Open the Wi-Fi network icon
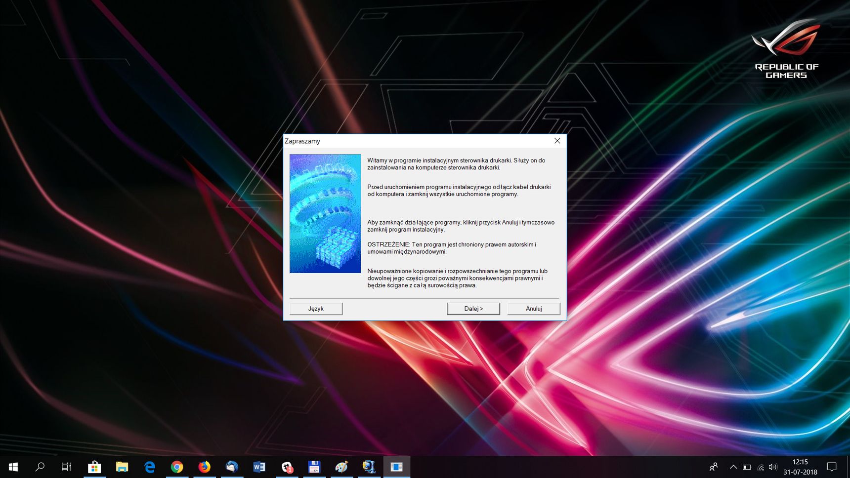Screen dimensions: 850x478 (761, 467)
